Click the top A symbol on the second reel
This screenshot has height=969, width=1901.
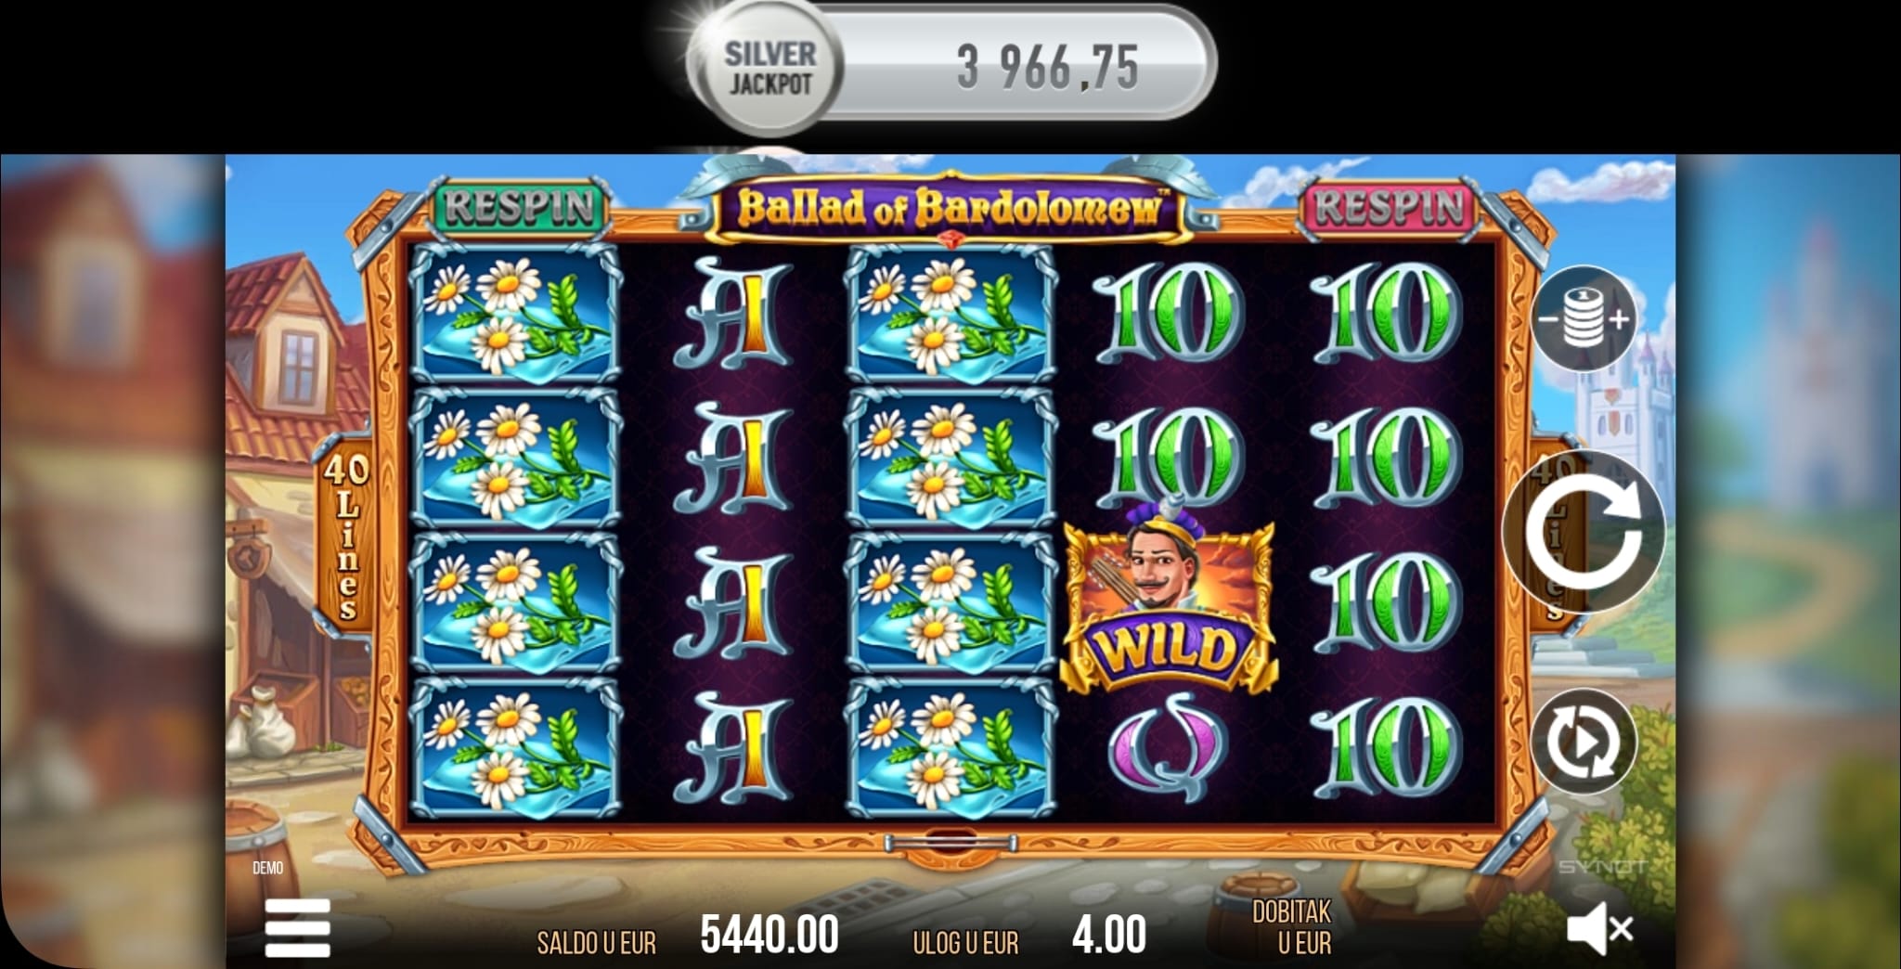733,314
